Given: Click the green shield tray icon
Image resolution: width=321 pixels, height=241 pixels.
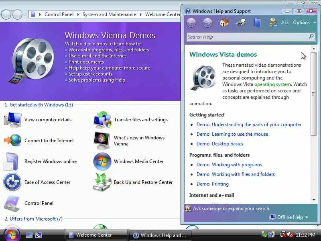Looking at the screenshot, I should coord(264,235).
